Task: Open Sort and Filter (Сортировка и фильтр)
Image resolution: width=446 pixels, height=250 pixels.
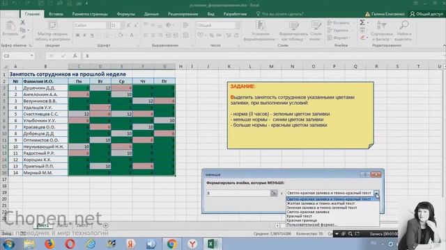Action: [381, 31]
